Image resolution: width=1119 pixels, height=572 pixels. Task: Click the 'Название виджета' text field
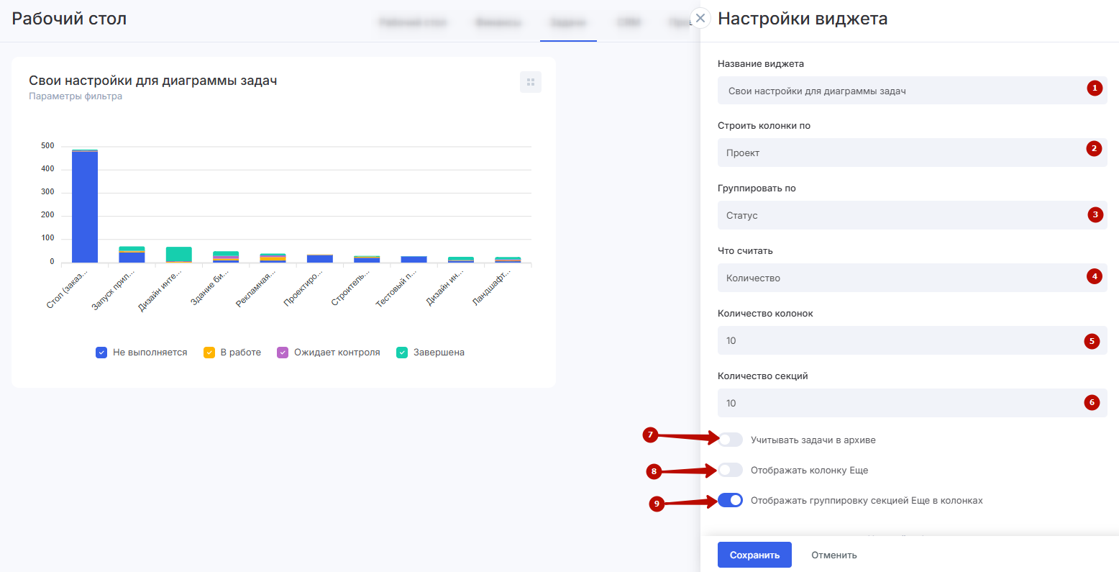(899, 91)
